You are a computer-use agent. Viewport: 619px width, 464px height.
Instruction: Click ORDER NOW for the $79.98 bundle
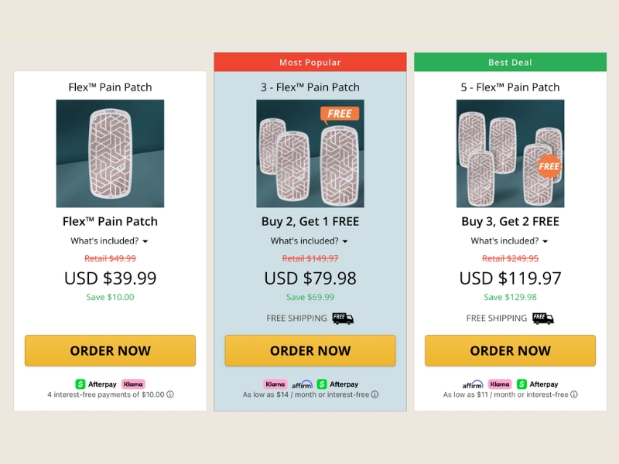(x=310, y=351)
